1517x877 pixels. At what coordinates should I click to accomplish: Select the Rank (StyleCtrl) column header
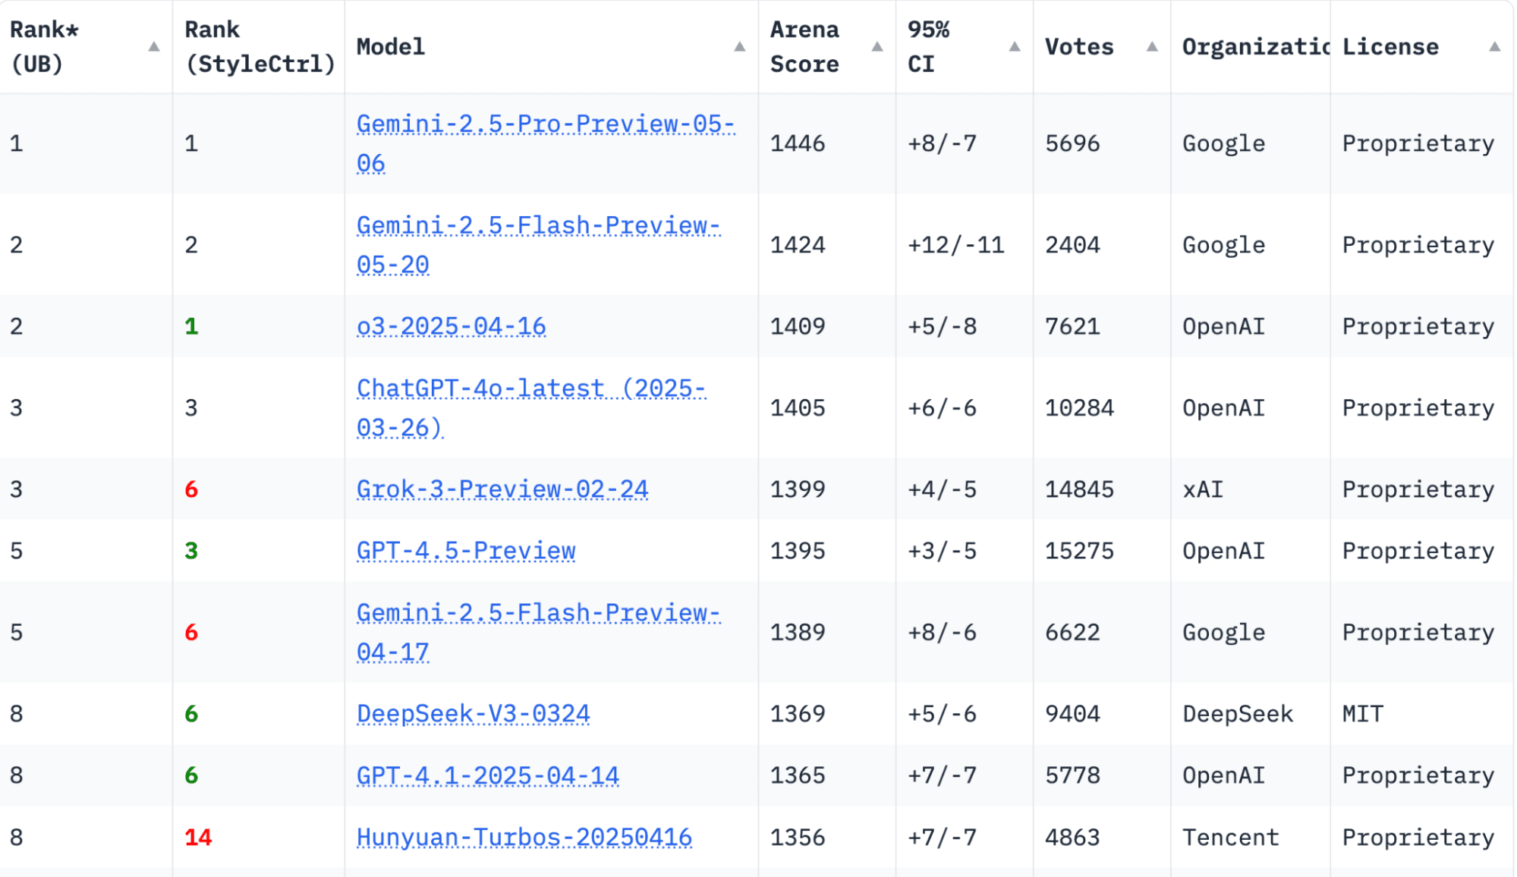click(x=259, y=46)
